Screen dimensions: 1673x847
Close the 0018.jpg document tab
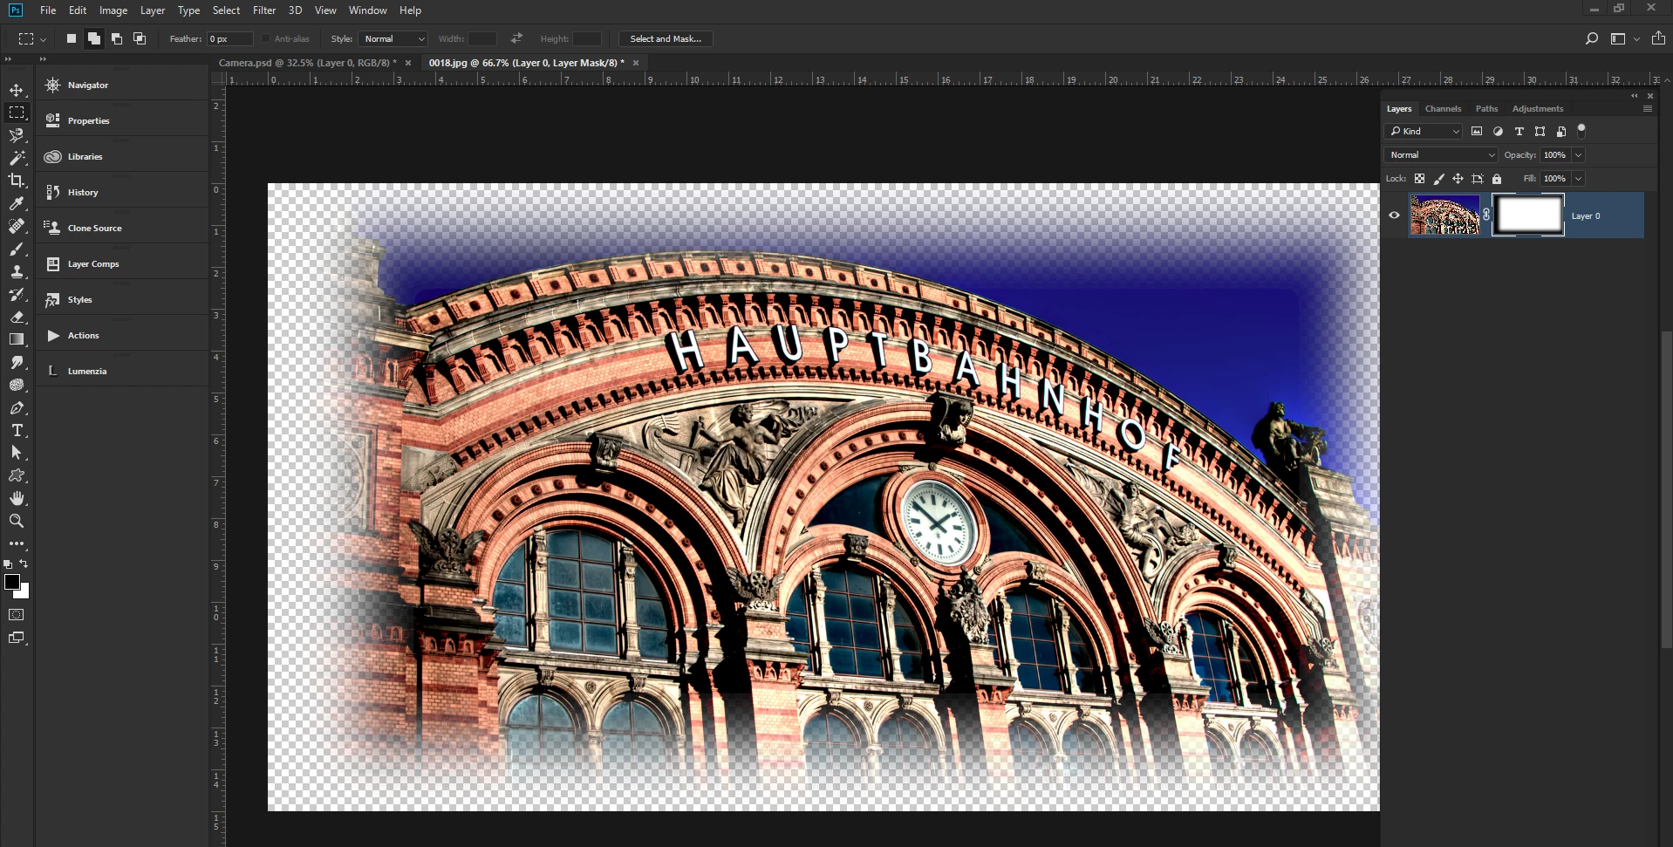pos(636,63)
